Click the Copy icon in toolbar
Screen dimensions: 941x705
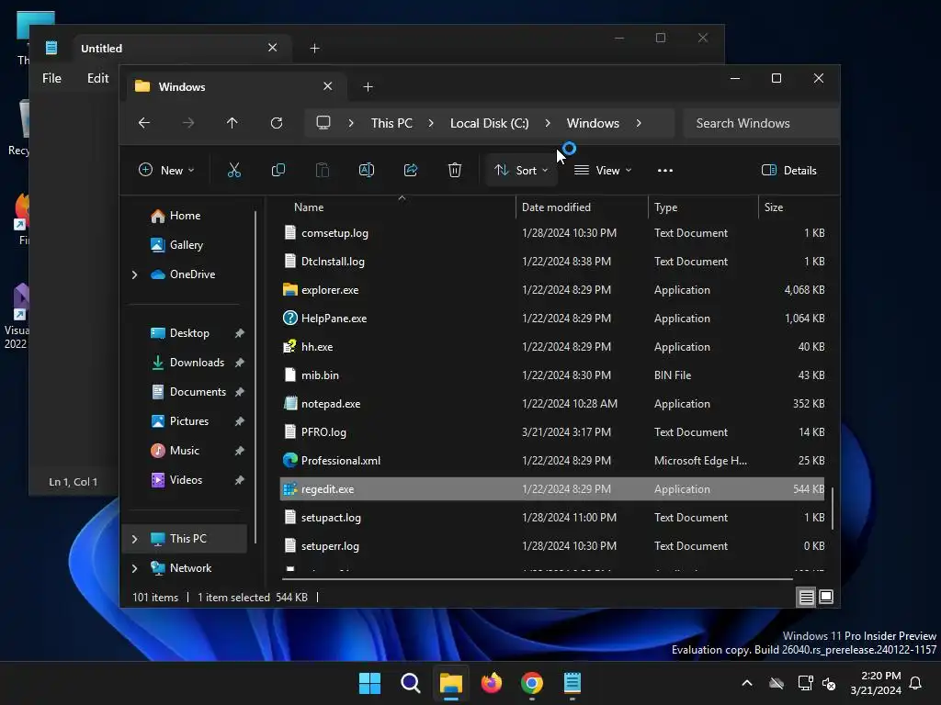point(278,170)
